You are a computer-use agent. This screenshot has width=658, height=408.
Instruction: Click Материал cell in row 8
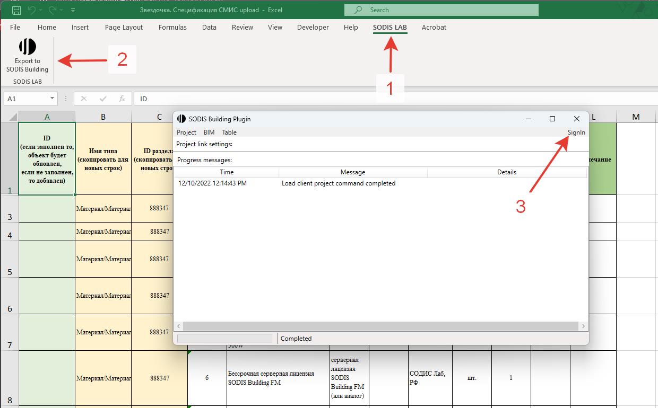pos(103,378)
